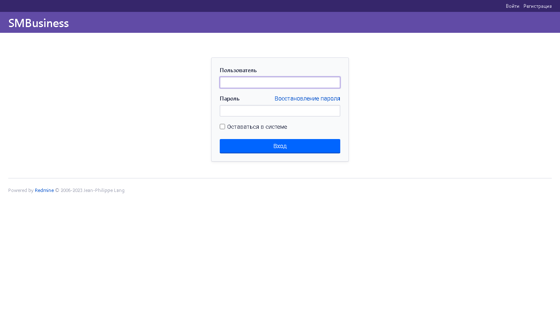Viewport: 560px width, 315px height.
Task: Open the Регистрация registration link
Action: point(537,6)
